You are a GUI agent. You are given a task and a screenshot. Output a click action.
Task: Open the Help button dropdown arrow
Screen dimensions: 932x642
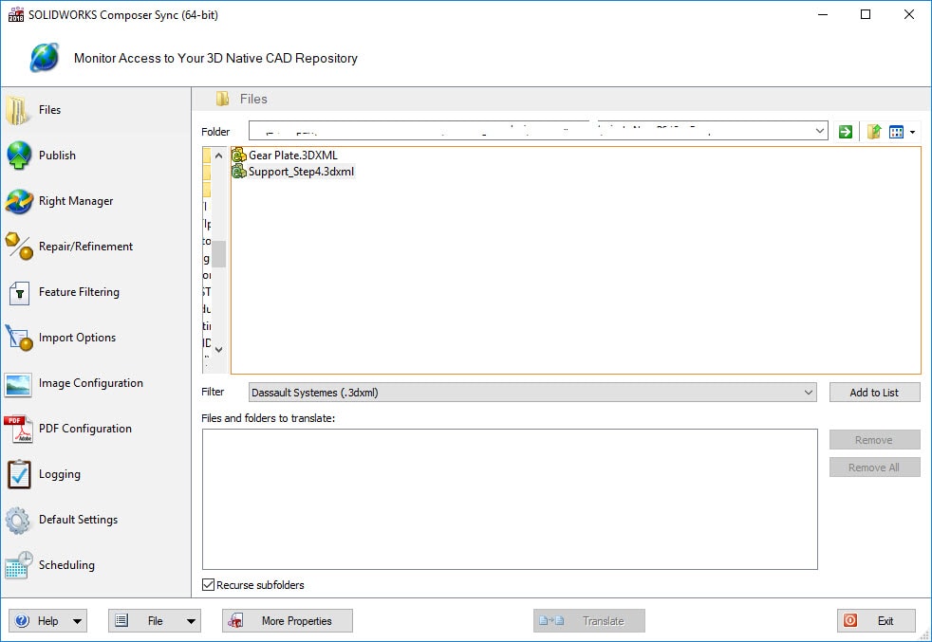[77, 621]
